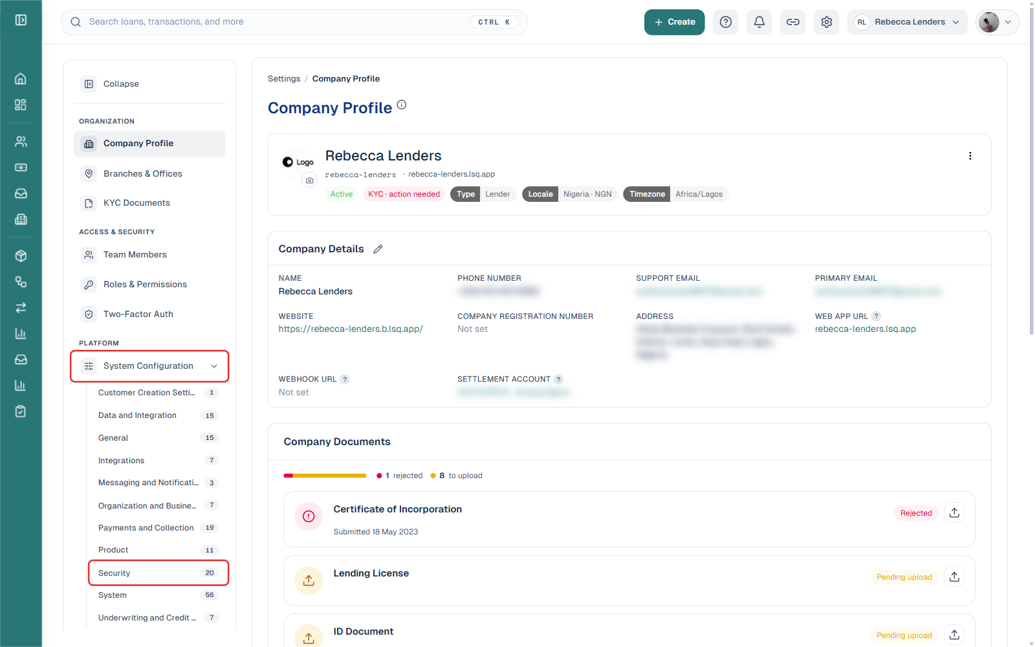Click the Certificate of Incorporation row title

pyautogui.click(x=398, y=509)
